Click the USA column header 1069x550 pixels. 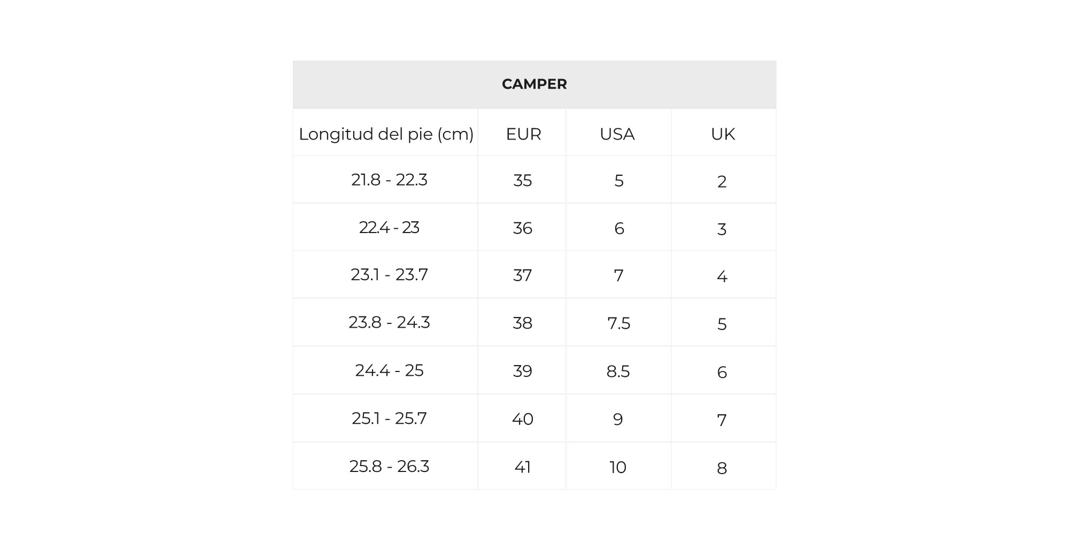(618, 133)
